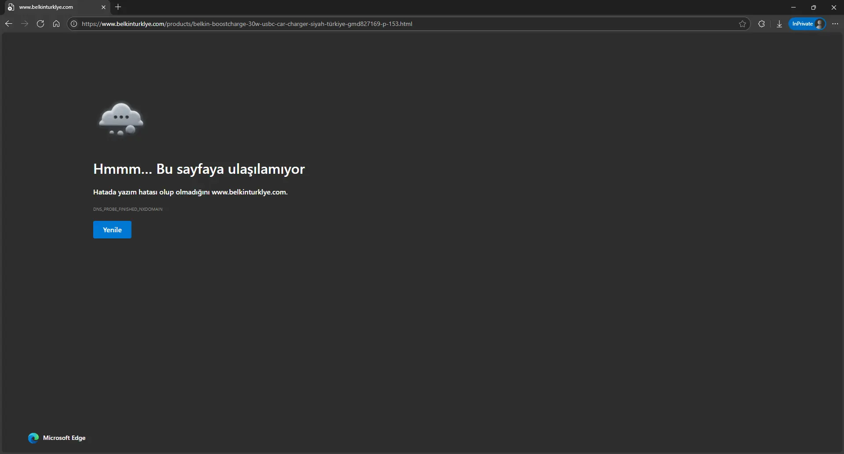Viewport: 844px width, 454px height.
Task: Click the 'Hmmm... Bu sayfaya ulaşılamıyor' heading
Action: pos(199,169)
